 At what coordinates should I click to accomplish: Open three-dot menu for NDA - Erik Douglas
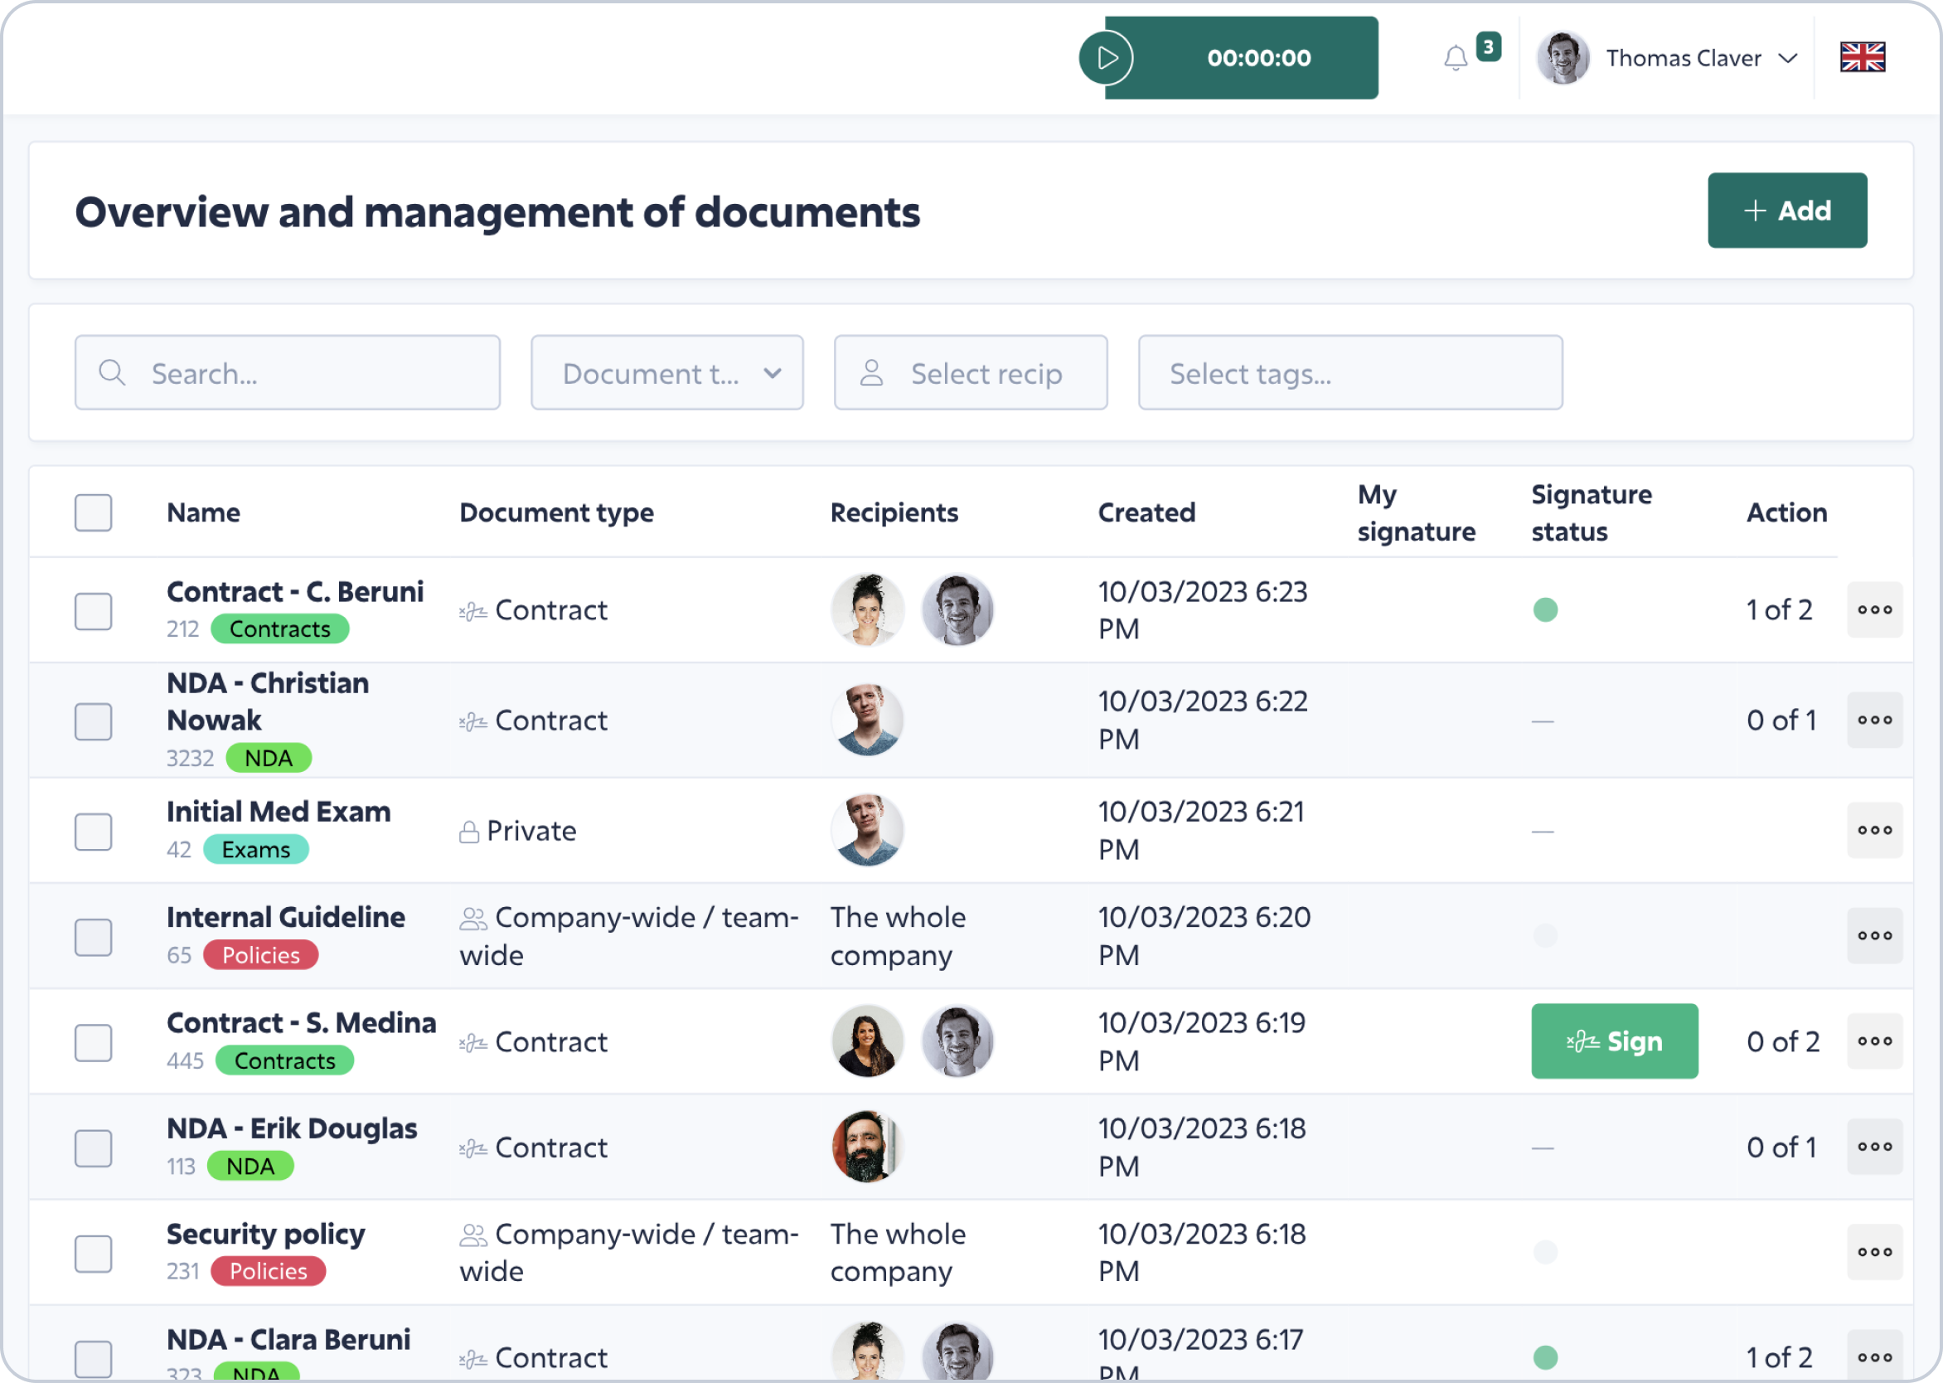[1874, 1146]
